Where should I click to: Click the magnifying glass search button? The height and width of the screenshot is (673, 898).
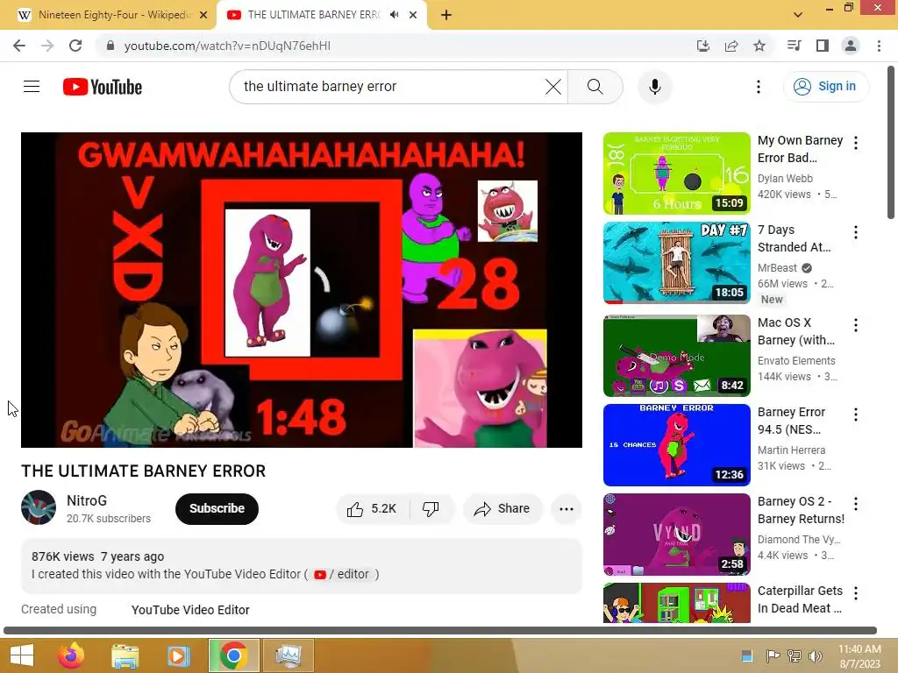595,87
